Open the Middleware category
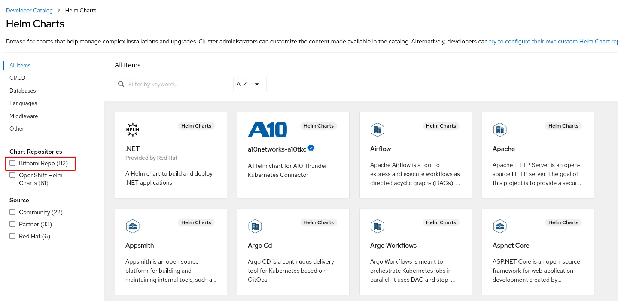This screenshot has width=618, height=301. [24, 116]
